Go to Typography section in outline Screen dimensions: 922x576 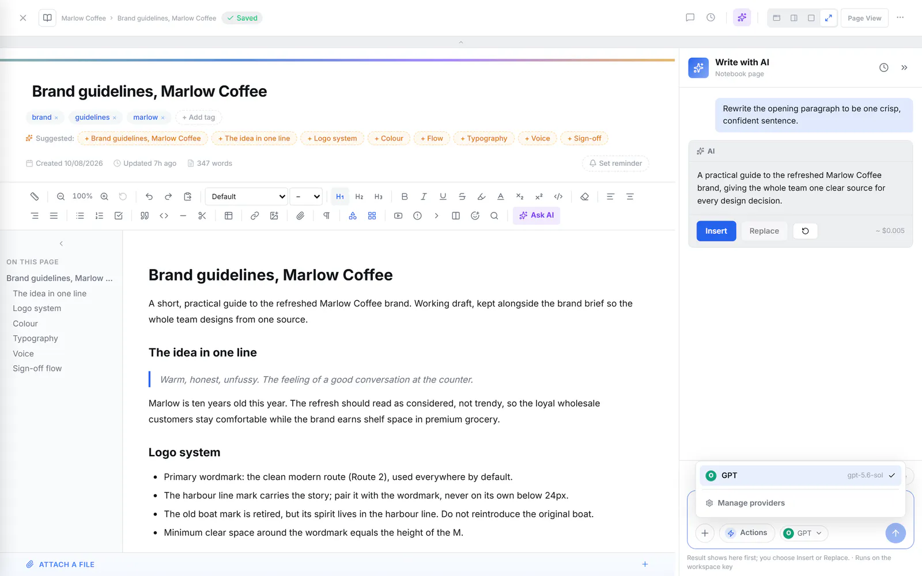click(35, 338)
